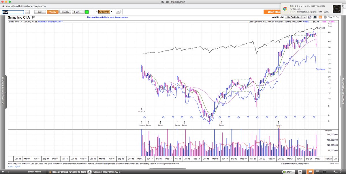The image size is (346, 174).
Task: Click the $52.58 price value
Action: (x=316, y=22)
